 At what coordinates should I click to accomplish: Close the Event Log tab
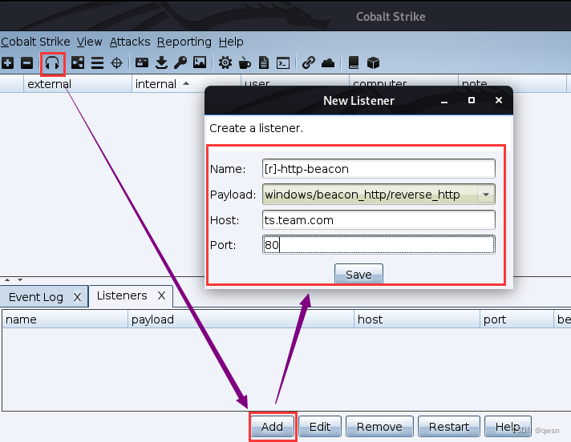(x=77, y=297)
